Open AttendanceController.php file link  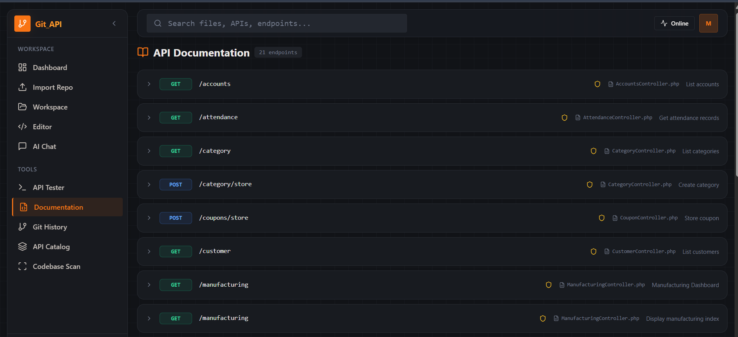(614, 118)
